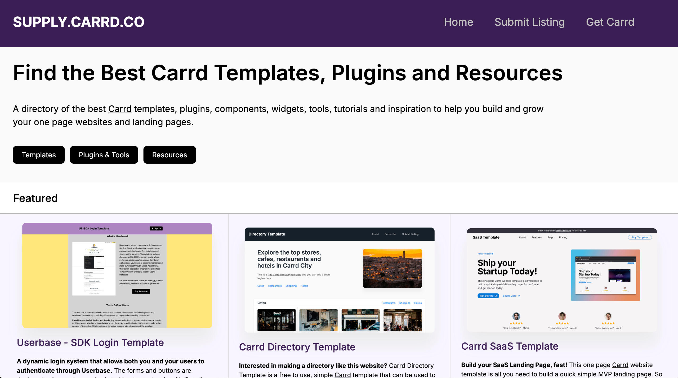Click the Get Started button in SaaS preview
The width and height of the screenshot is (678, 378).
[x=488, y=296]
